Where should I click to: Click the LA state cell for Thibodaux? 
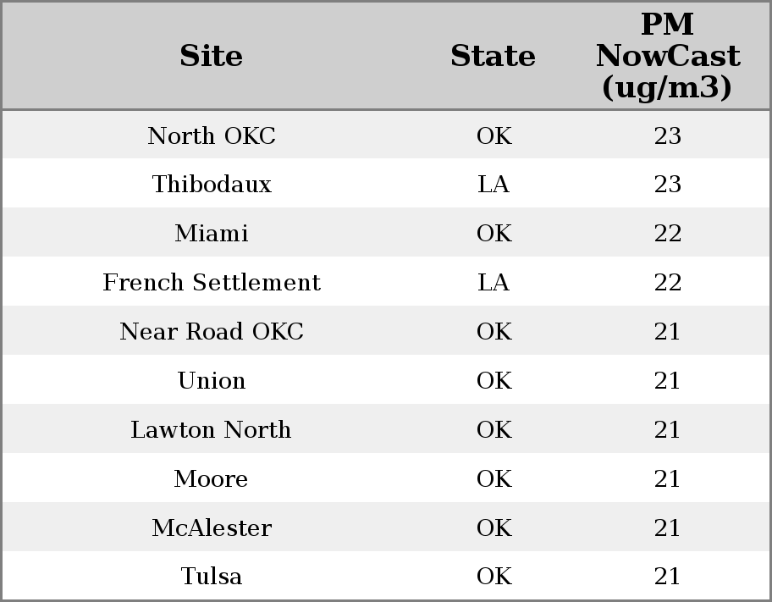494,184
